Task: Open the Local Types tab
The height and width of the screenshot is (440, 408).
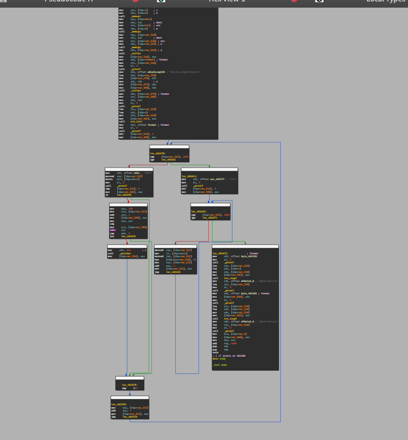Action: (385, 1)
